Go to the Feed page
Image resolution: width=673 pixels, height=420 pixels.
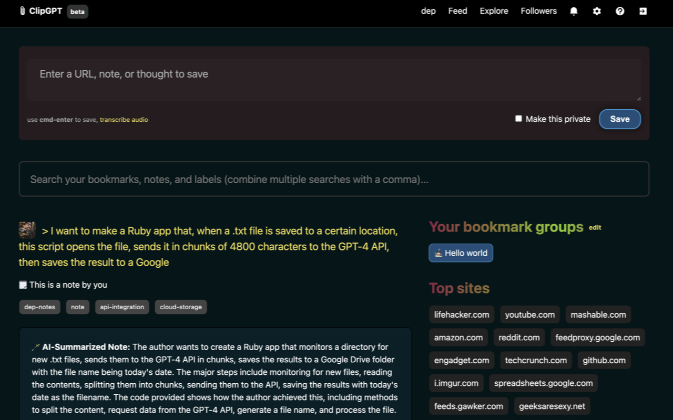[x=457, y=11]
